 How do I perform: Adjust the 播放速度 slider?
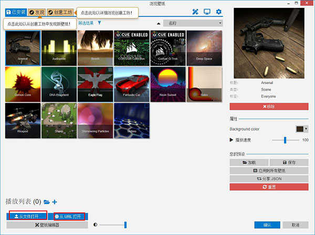point(285,140)
